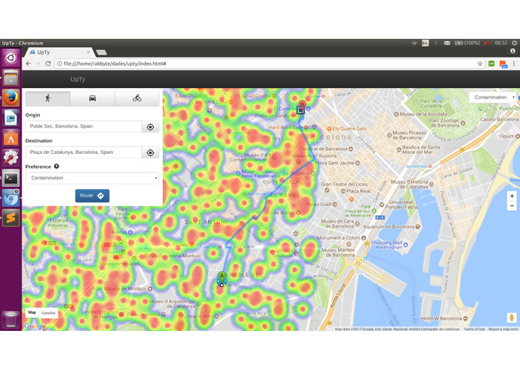Switch to Chromium in launcher
The height and width of the screenshot is (369, 520).
10,198
